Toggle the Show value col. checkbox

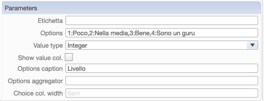69,57
